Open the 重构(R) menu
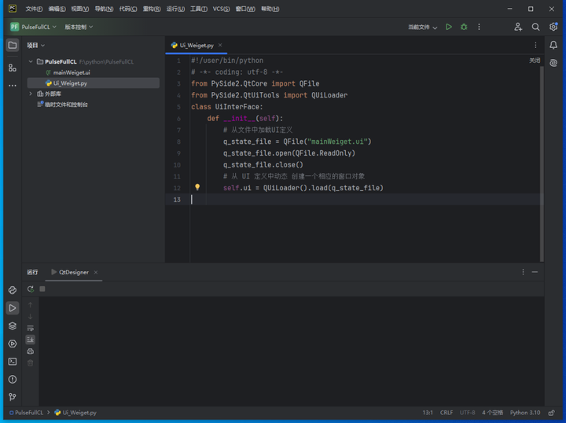Screen dimensions: 566x423 (152, 9)
